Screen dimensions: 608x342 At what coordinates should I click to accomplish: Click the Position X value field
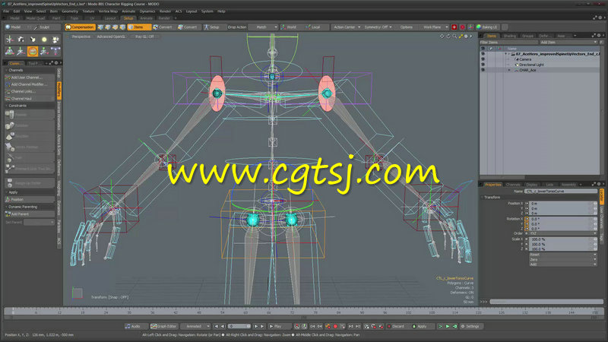click(x=560, y=203)
